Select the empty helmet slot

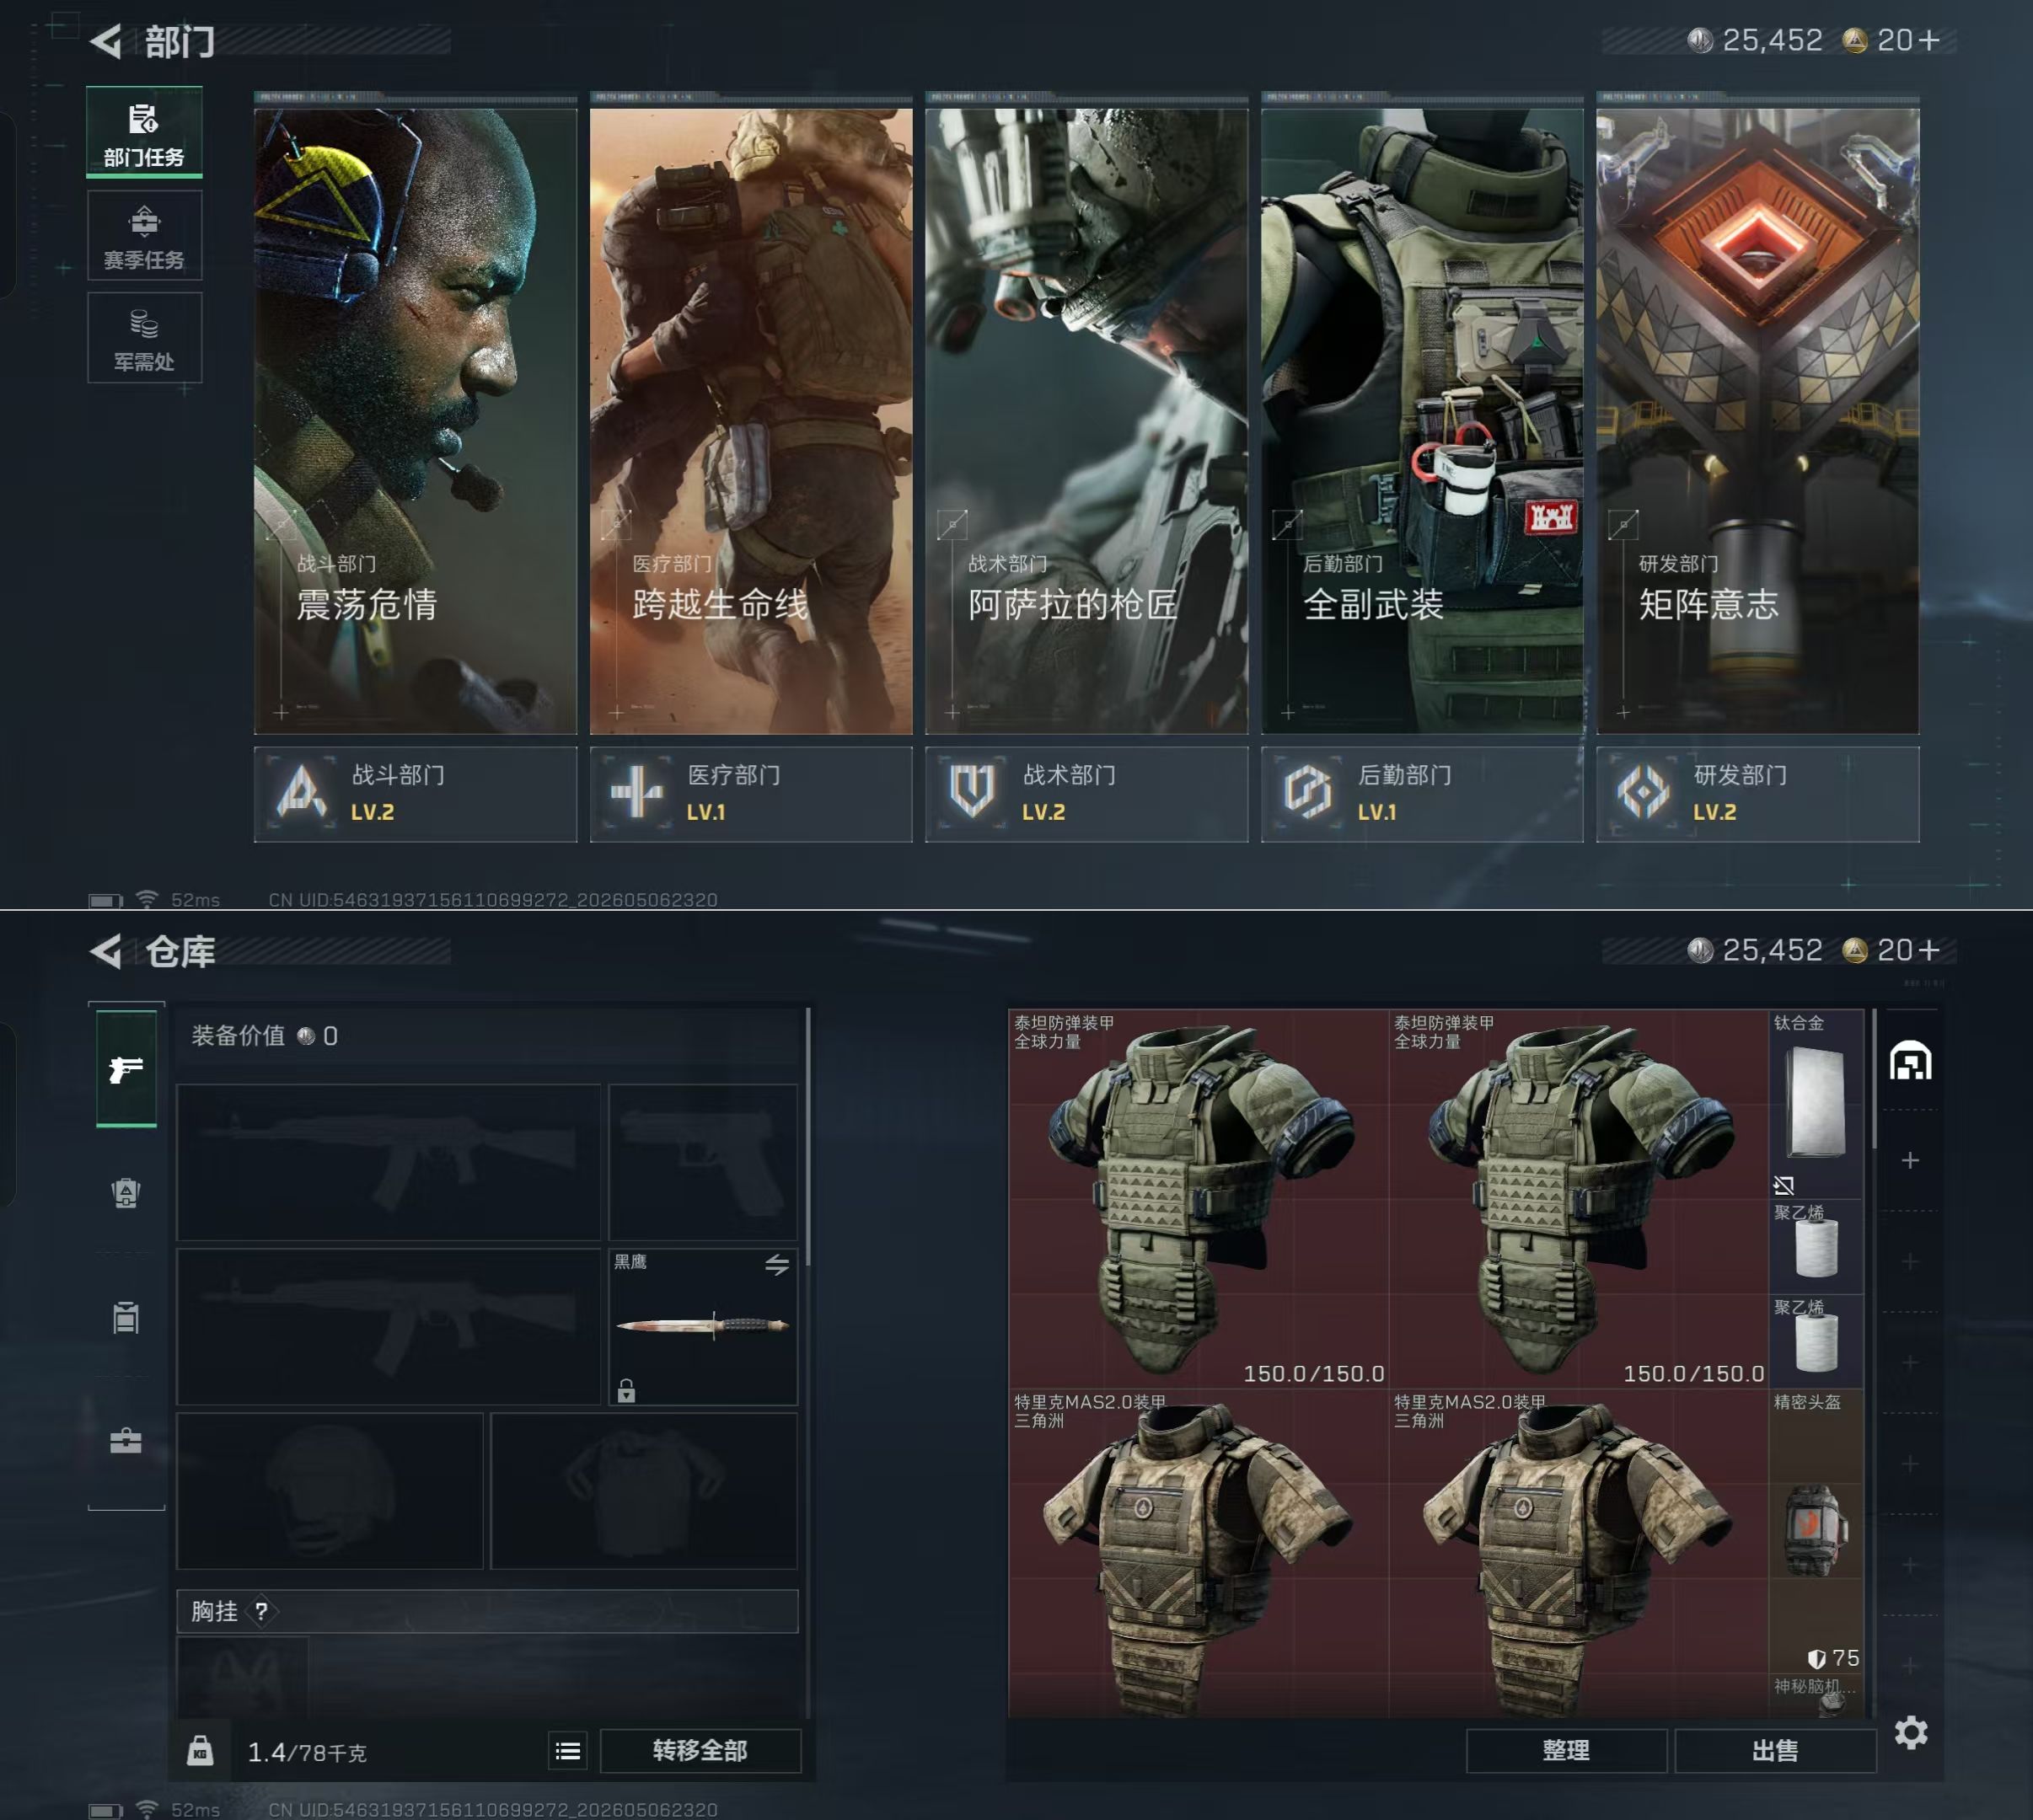click(330, 1491)
